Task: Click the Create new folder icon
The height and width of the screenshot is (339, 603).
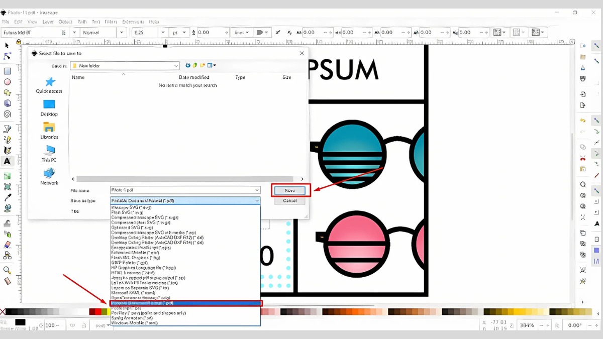Action: 203,65
